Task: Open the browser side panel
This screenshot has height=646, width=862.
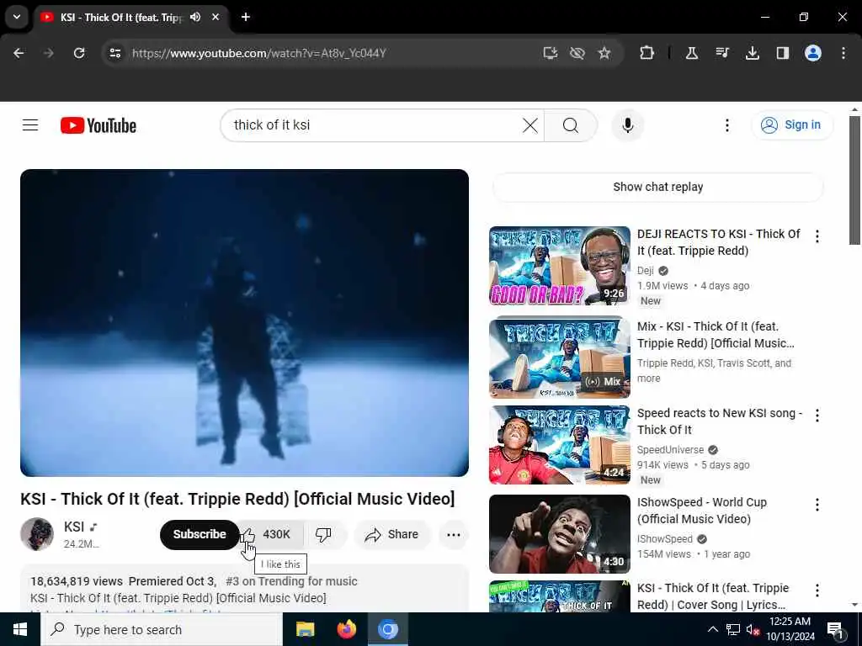Action: pyautogui.click(x=782, y=53)
